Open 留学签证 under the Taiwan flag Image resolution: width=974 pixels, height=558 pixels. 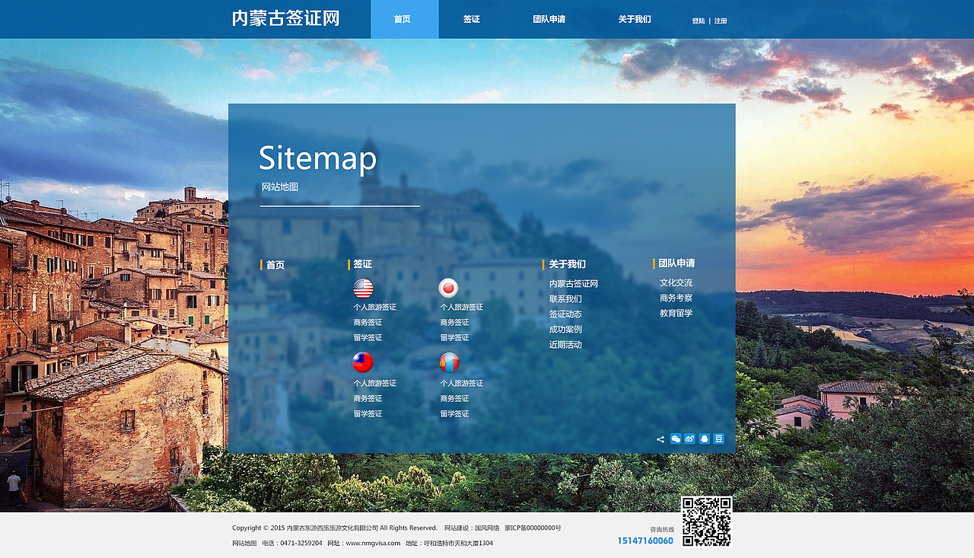(368, 414)
